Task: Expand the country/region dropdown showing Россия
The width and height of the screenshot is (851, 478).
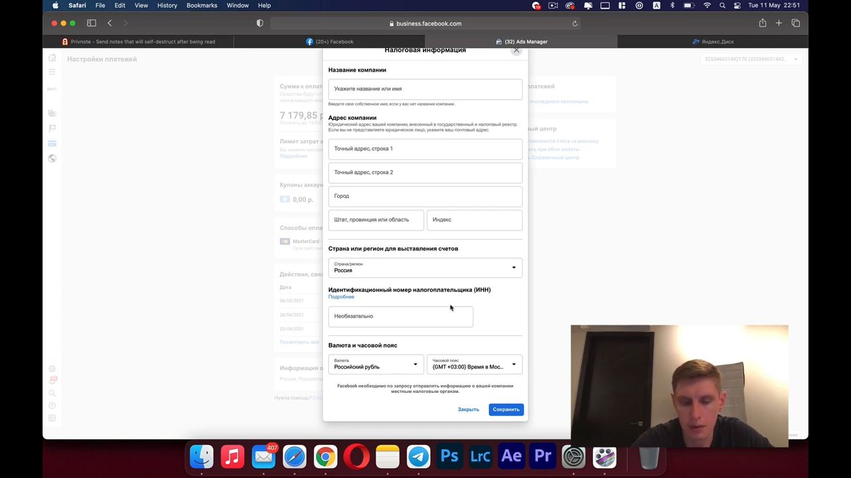Action: pyautogui.click(x=425, y=268)
